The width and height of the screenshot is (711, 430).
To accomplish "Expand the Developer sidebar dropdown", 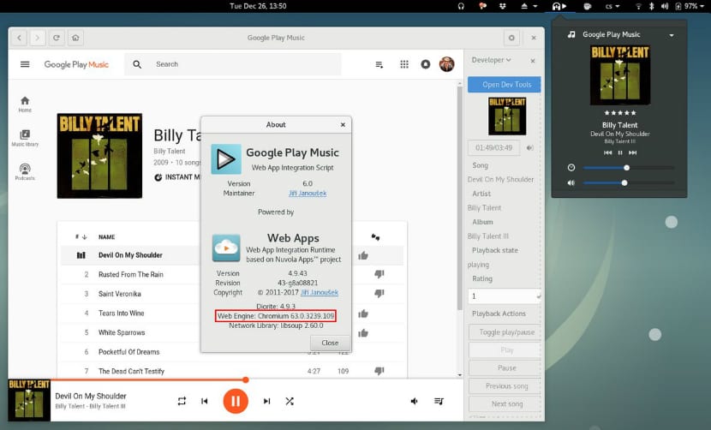I will (491, 60).
